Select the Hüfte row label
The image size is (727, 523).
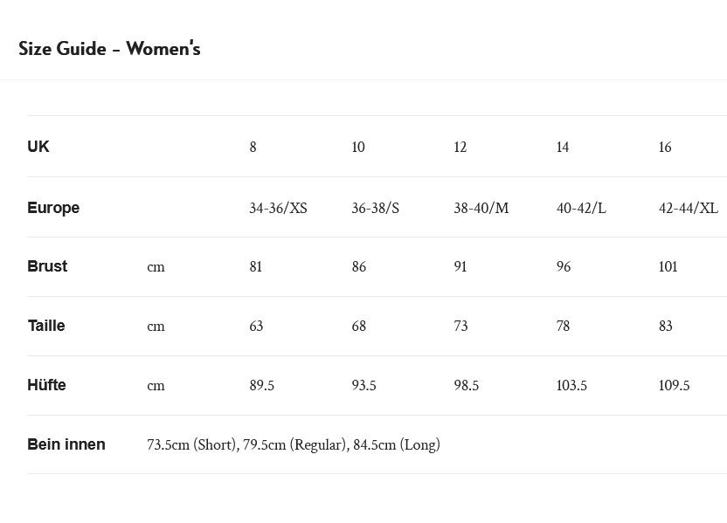[x=47, y=385]
